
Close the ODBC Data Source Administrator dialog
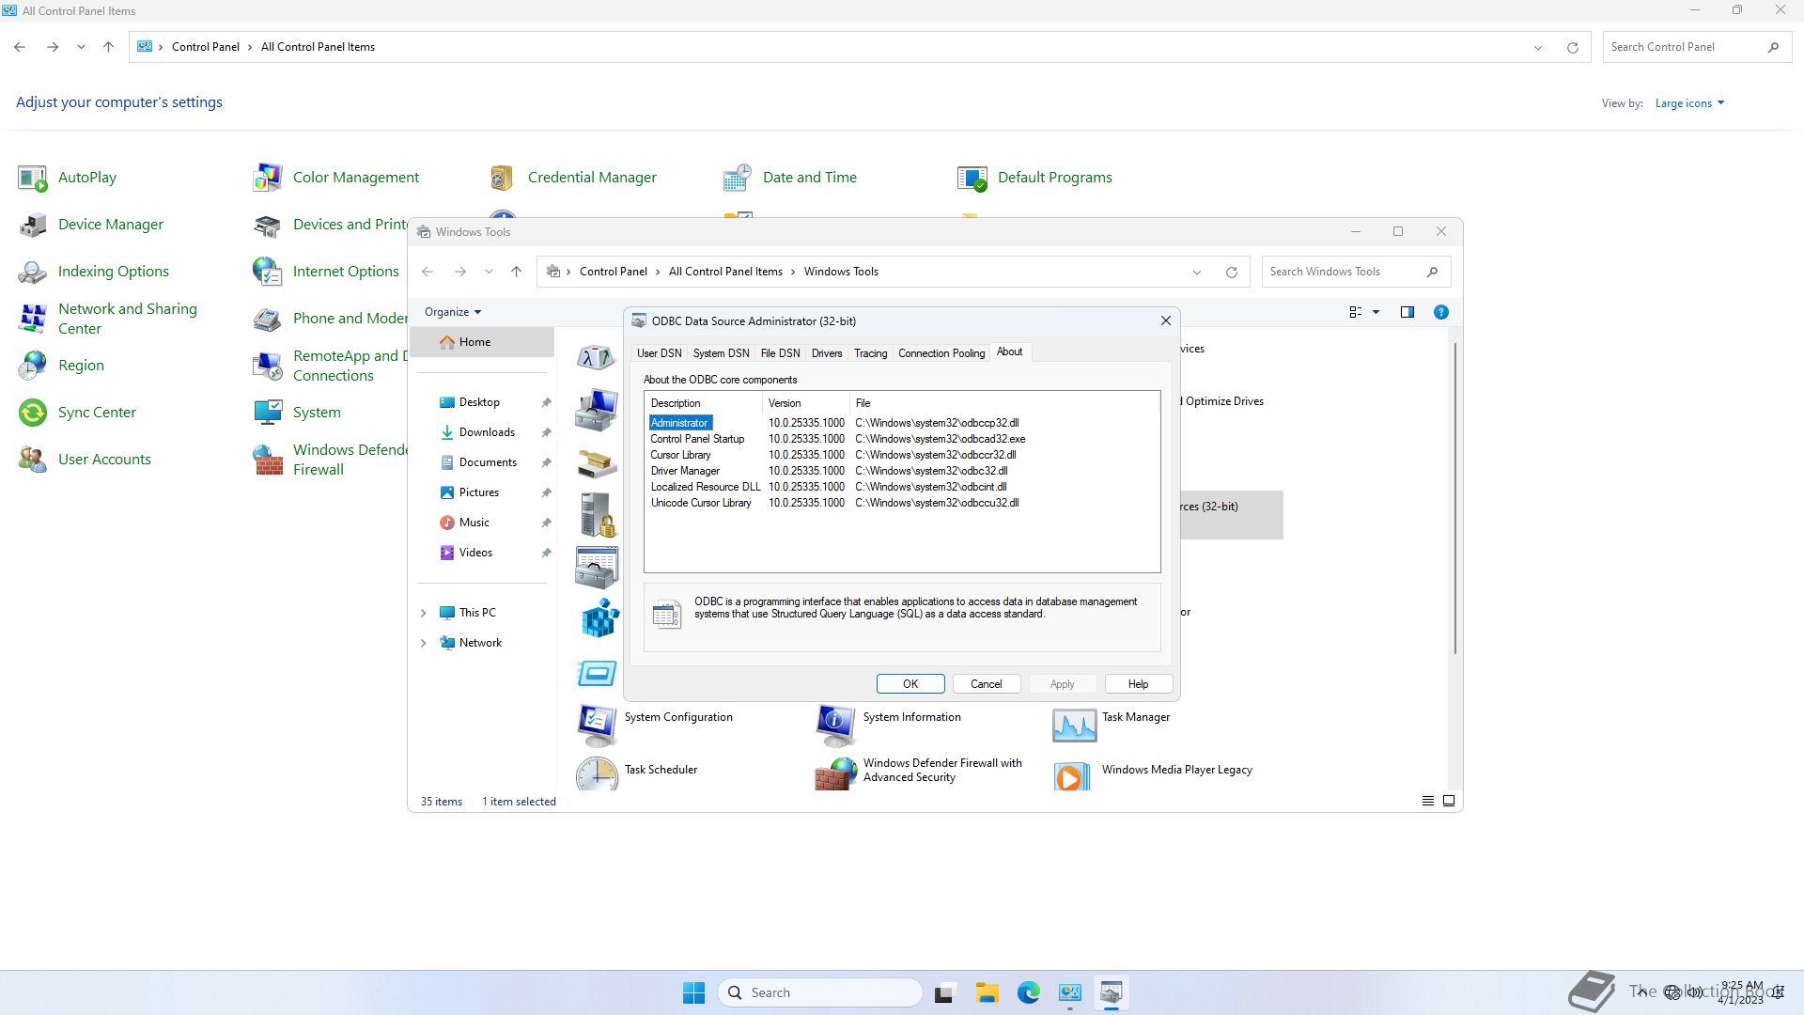pos(1165,320)
